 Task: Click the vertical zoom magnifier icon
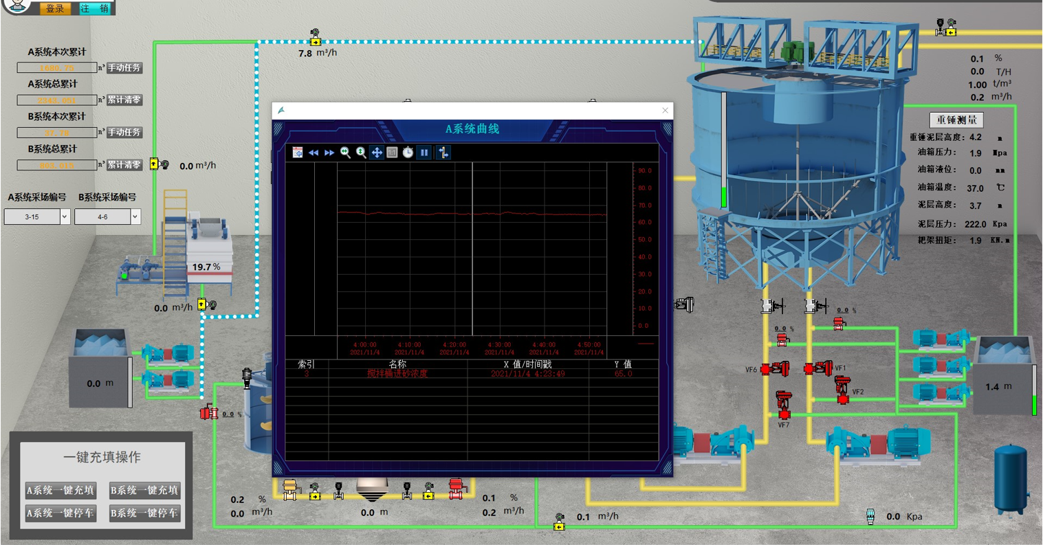click(361, 153)
